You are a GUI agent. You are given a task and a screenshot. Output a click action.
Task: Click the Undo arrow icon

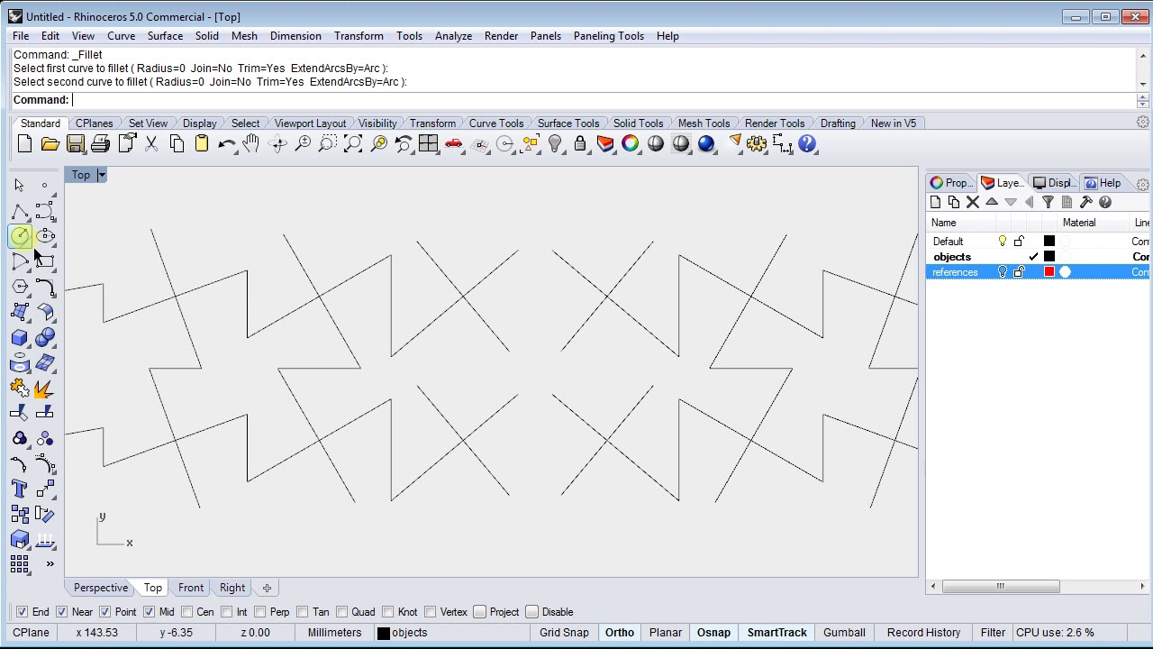(x=227, y=144)
